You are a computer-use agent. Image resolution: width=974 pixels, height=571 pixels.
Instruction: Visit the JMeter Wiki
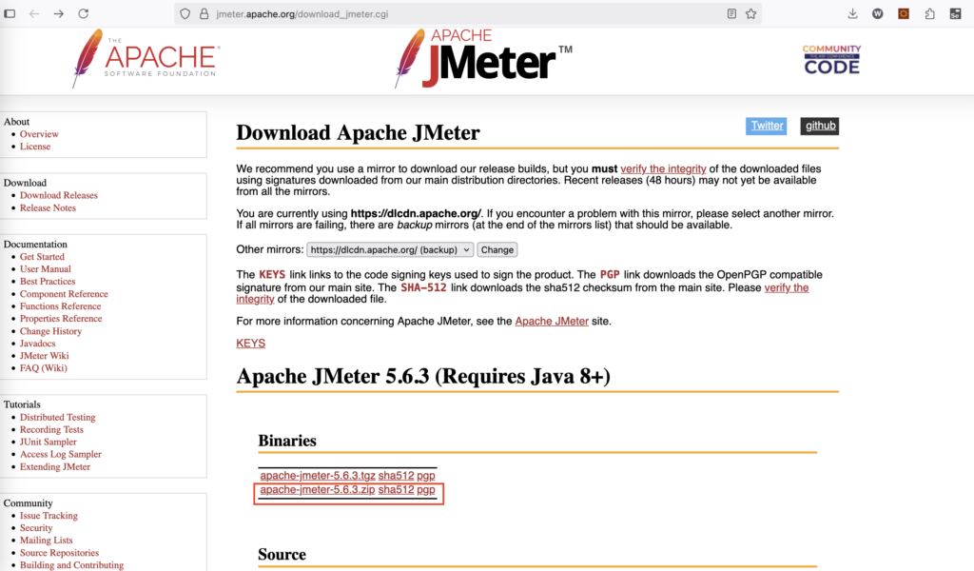click(x=44, y=356)
